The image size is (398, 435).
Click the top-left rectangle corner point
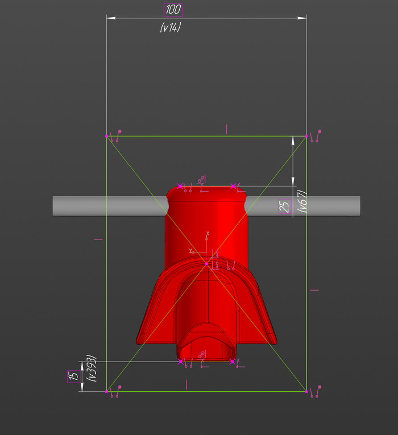[107, 136]
